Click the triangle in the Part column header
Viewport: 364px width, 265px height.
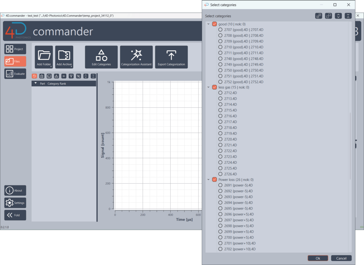tap(36, 83)
